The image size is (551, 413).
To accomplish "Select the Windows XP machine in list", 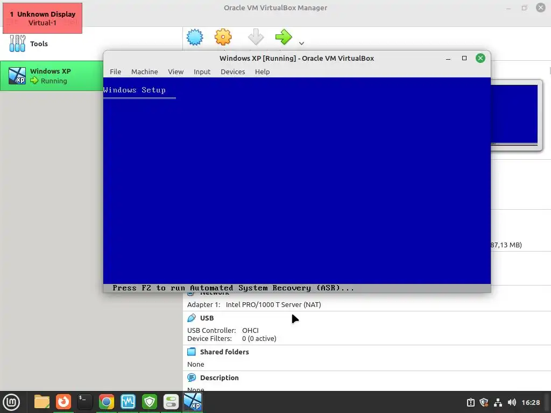I will (52, 76).
